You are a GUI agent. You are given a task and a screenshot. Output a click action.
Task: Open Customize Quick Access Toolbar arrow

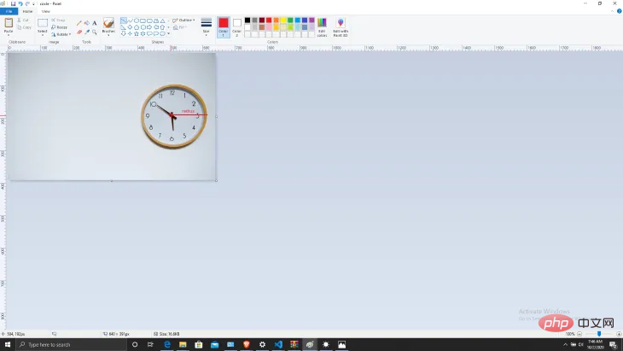[x=33, y=3]
